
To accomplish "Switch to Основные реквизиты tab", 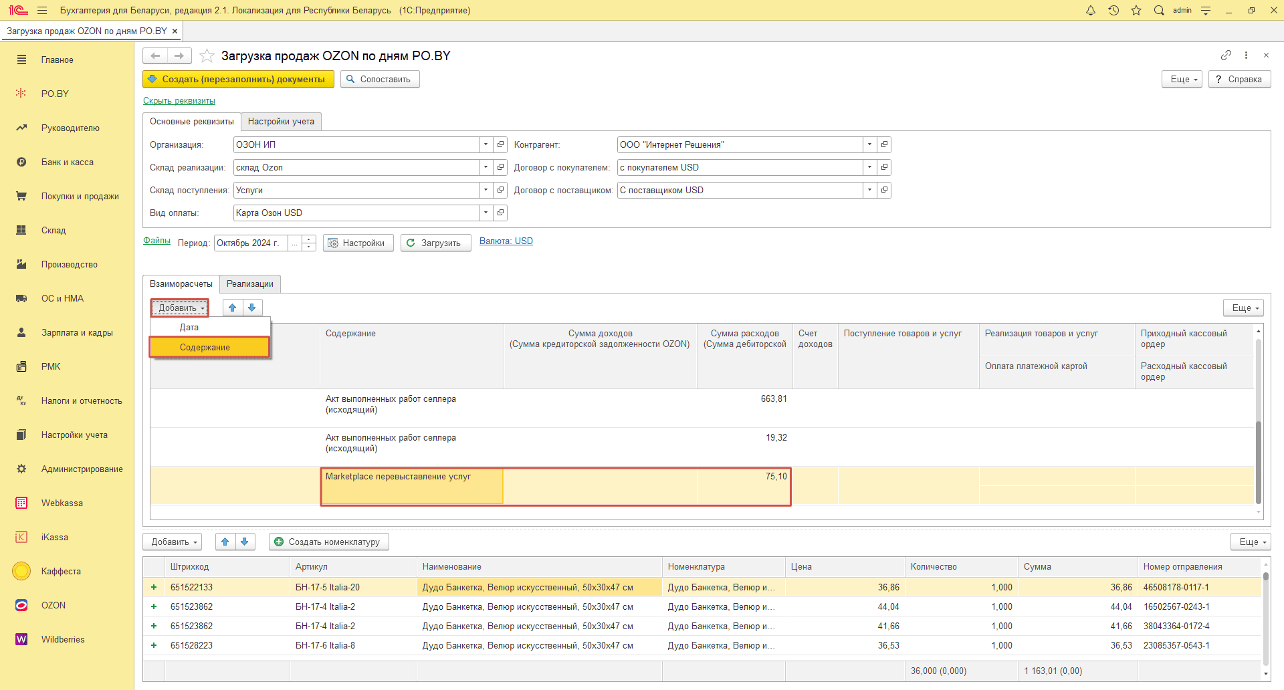I will [x=192, y=121].
